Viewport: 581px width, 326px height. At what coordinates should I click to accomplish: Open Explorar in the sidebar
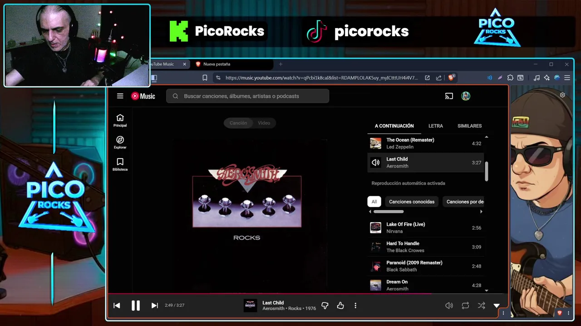(x=120, y=143)
